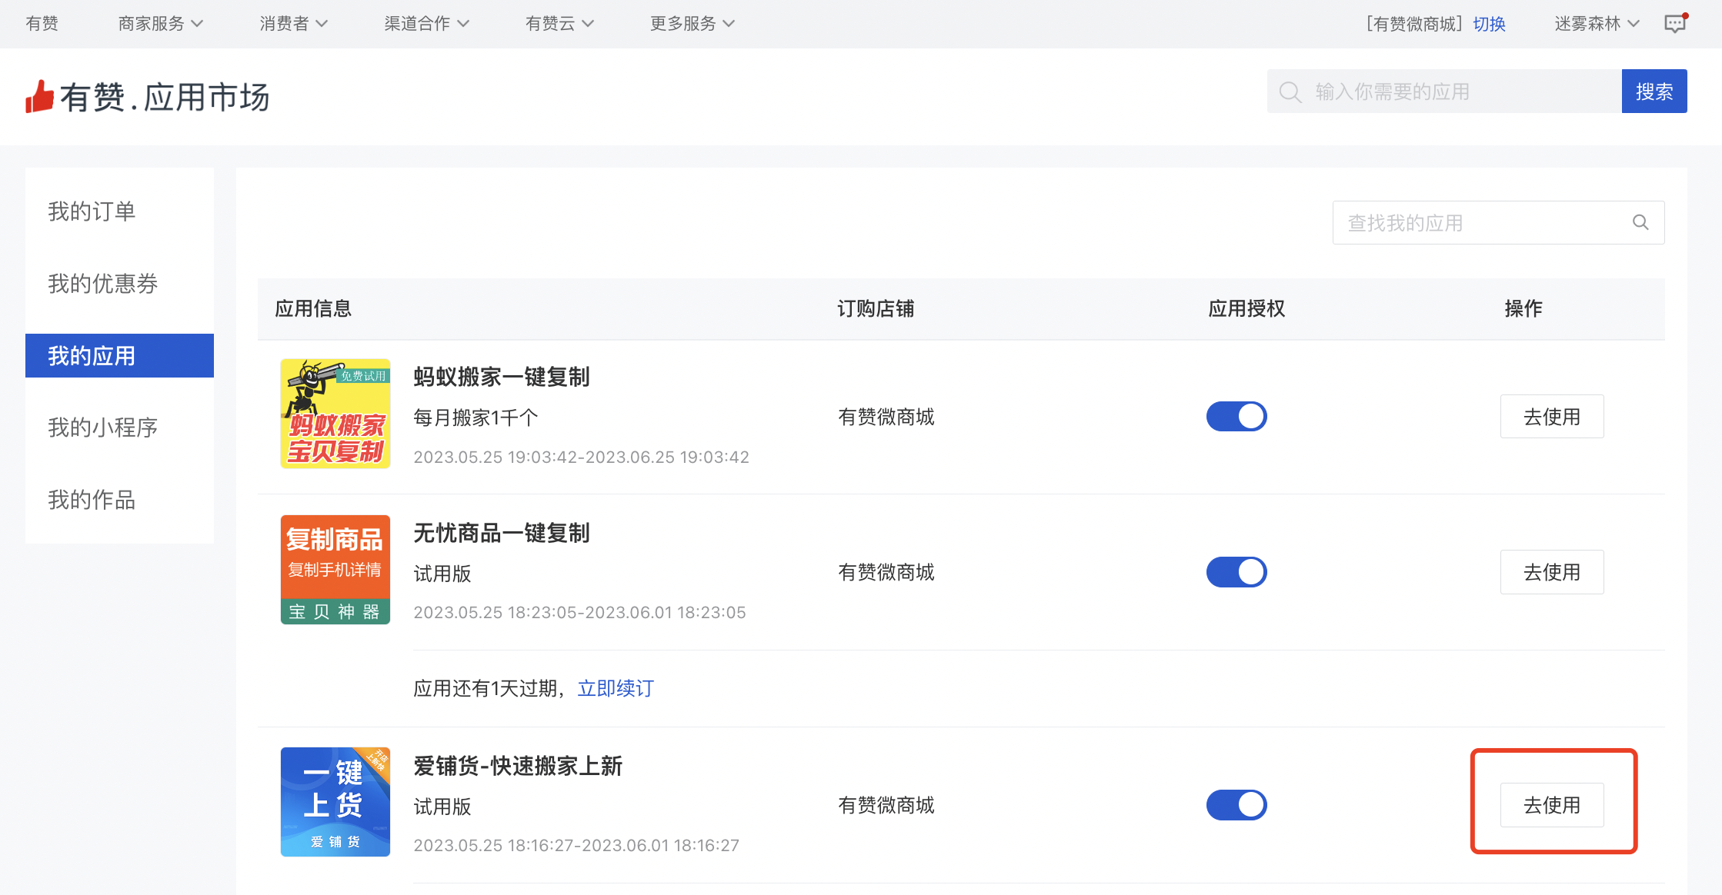Click 去使用 for 无忧商品一键复制
This screenshot has height=895, width=1722.
coord(1552,572)
